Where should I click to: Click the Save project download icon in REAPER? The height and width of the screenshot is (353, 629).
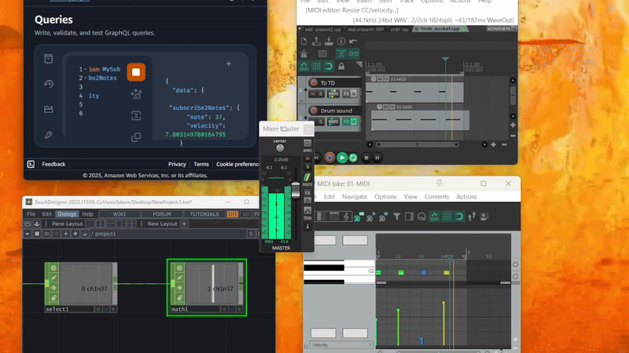pos(329,42)
